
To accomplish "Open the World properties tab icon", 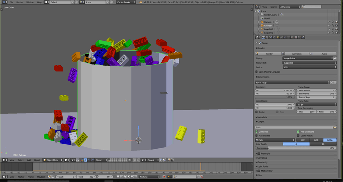I will (274, 37).
